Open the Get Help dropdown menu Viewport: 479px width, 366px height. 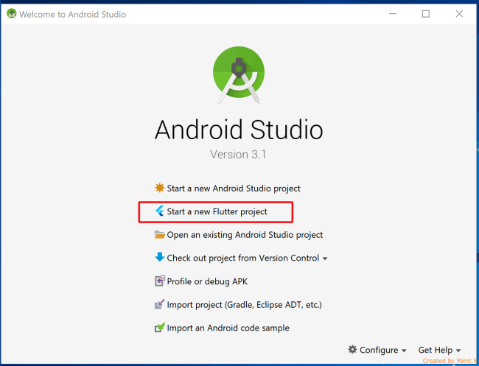pyautogui.click(x=440, y=350)
